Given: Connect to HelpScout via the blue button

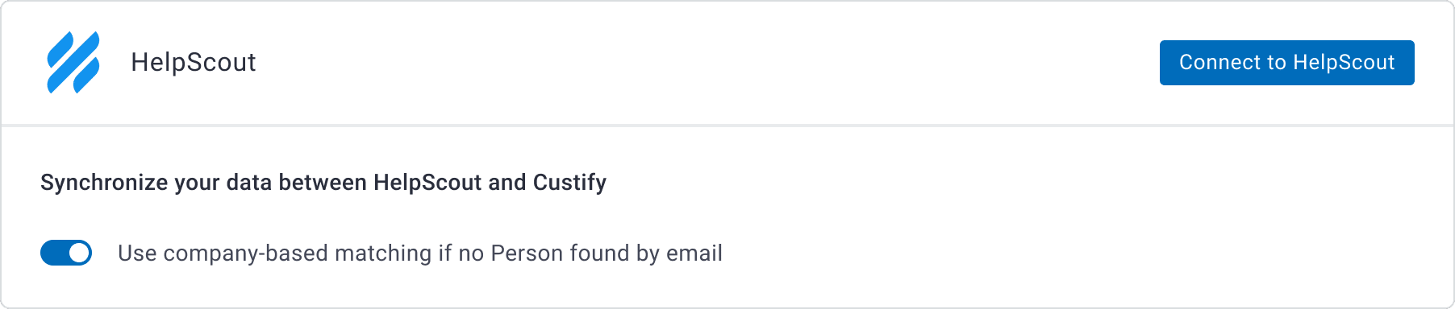Looking at the screenshot, I should click(x=1286, y=63).
